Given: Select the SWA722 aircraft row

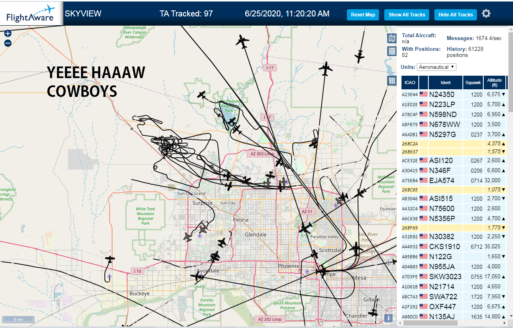Looking at the screenshot, I should point(455,297).
